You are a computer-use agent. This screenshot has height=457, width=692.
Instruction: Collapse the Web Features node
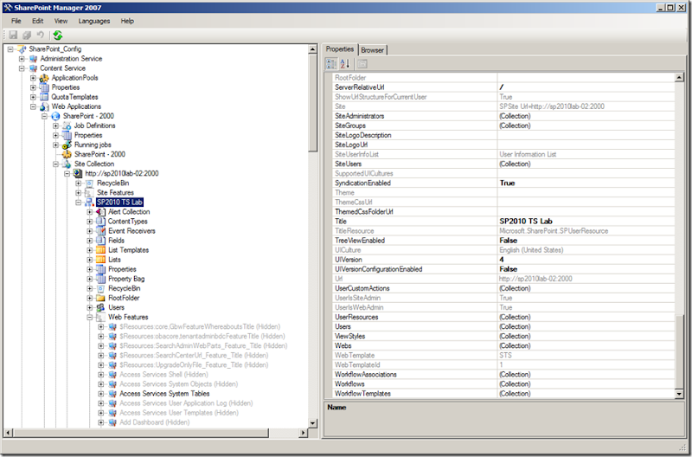(90, 317)
